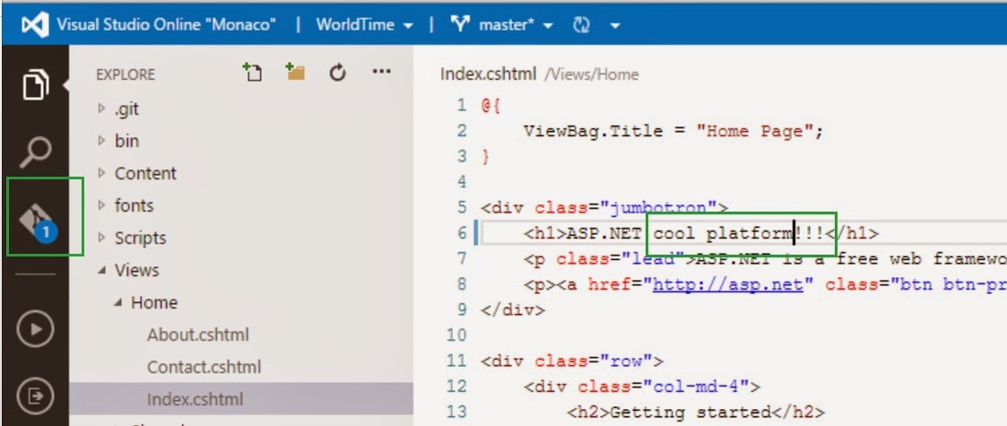This screenshot has height=426, width=1007.
Task: Create a new file in Explorer
Action: tap(252, 72)
